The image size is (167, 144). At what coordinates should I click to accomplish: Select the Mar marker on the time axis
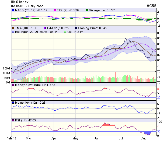coord(29,139)
